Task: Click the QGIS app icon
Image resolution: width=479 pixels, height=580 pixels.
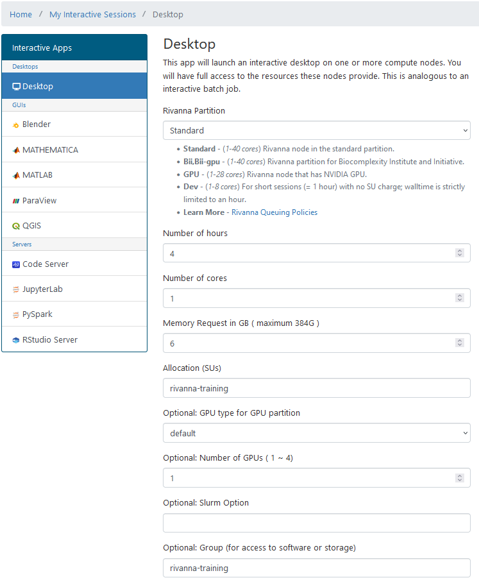Action: point(16,226)
